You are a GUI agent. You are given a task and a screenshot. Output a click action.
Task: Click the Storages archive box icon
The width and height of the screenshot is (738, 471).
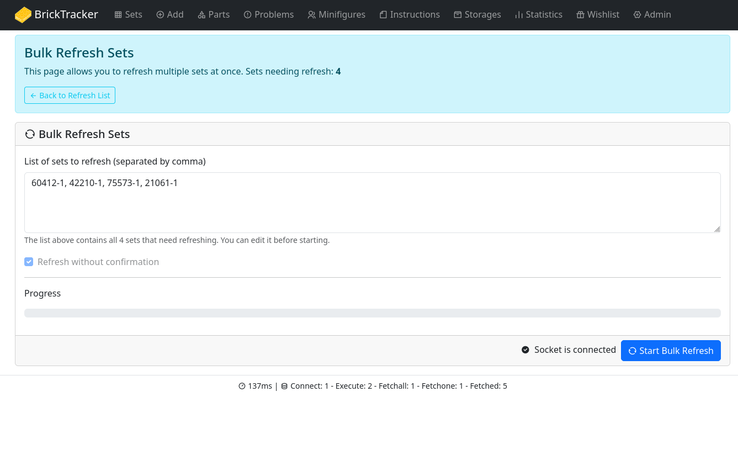pos(458,15)
